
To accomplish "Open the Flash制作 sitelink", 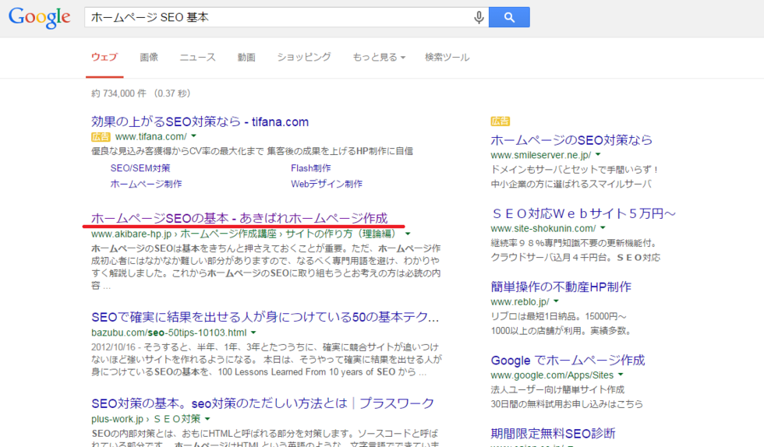I will [310, 167].
